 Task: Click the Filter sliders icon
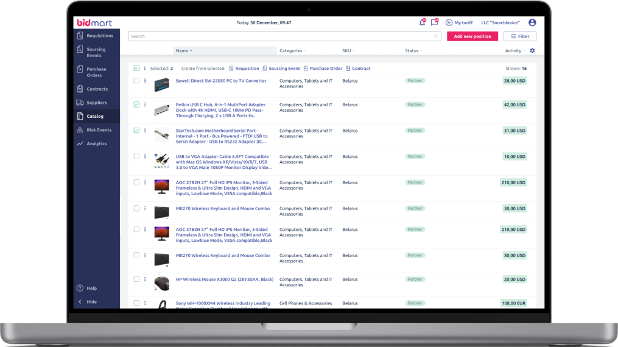[513, 36]
